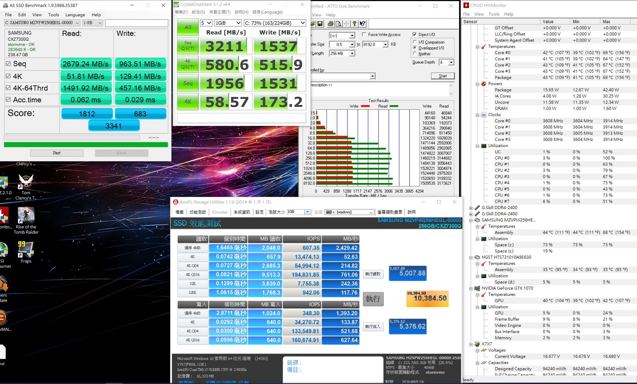
Task: Click the yellow Help question mark icon in ATTO
Action: 354,24
